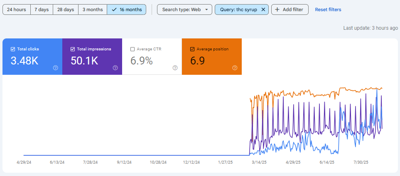Click the Reset filters link

pos(328,10)
